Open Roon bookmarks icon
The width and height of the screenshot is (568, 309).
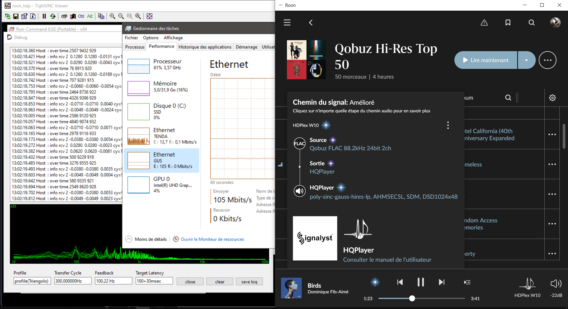tap(508, 22)
